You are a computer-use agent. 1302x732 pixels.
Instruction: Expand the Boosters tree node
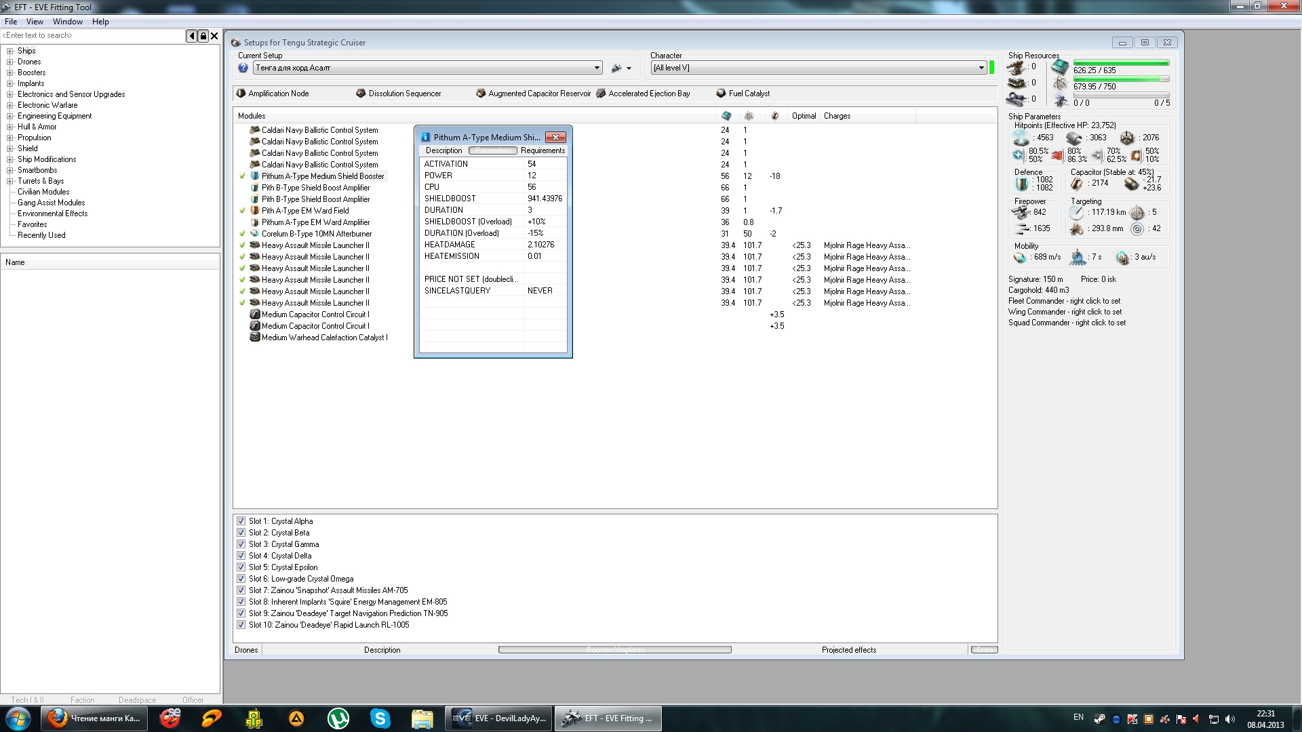pos(10,73)
